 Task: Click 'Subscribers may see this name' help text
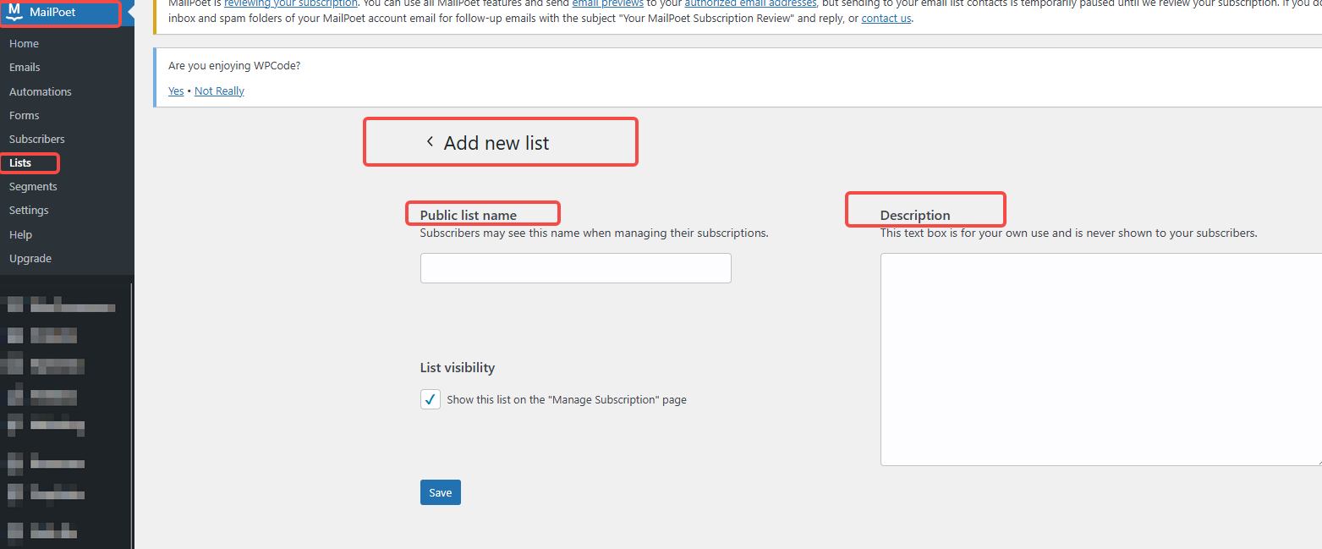click(595, 233)
